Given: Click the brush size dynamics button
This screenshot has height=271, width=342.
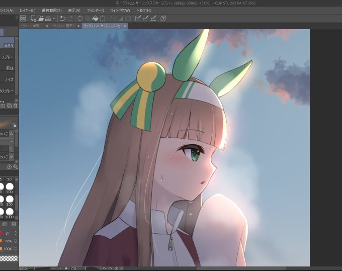Looking at the screenshot, I should pyautogui.click(x=12, y=134).
